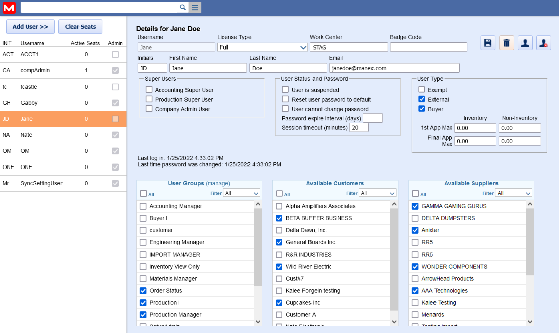Click Available Suppliers scrollbar thumb
559x333 pixels.
point(530,242)
